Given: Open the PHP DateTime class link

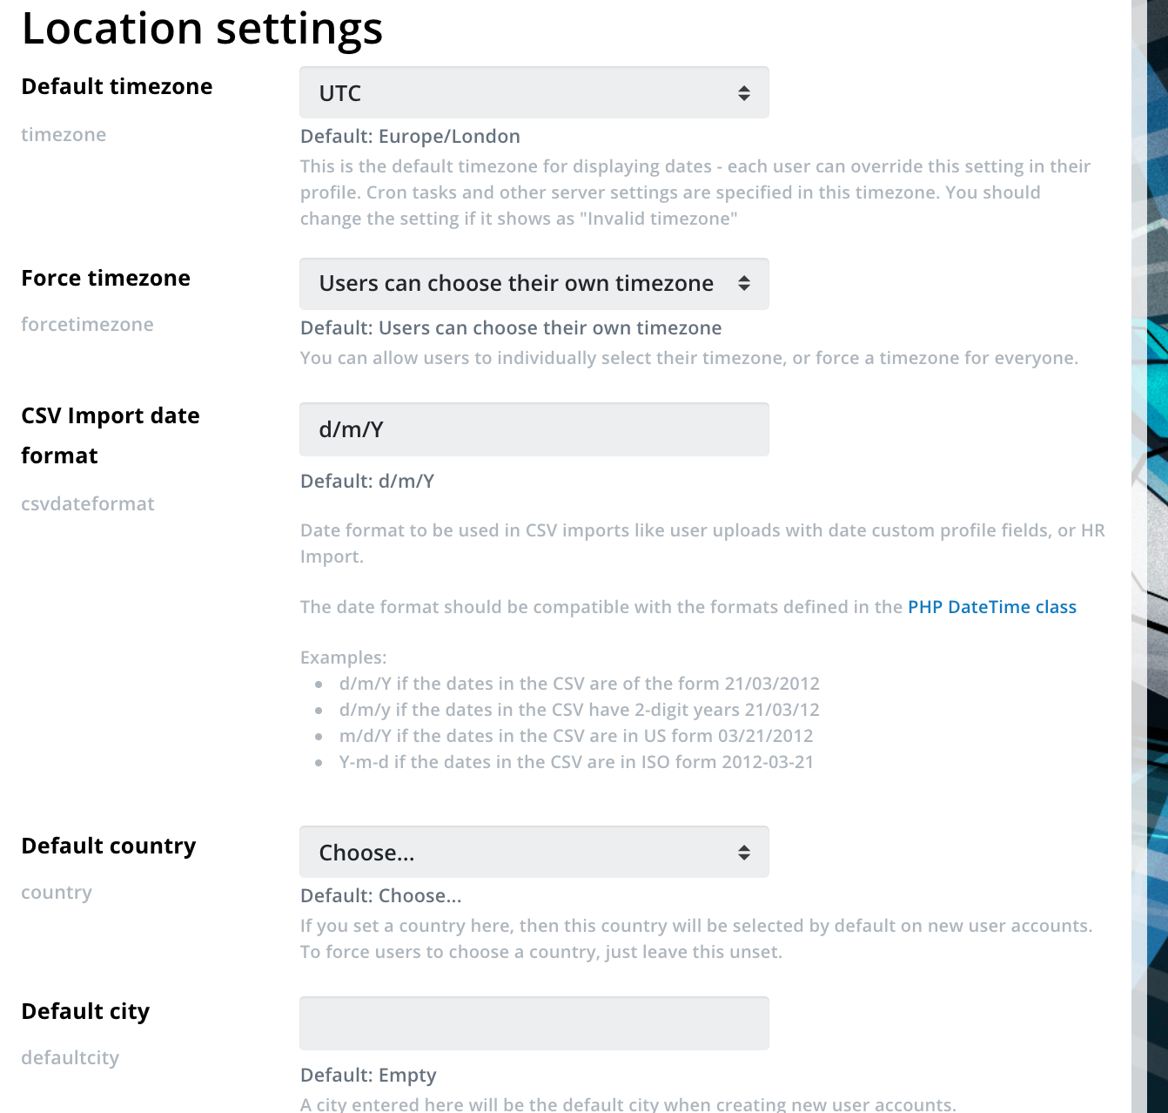Looking at the screenshot, I should [992, 607].
